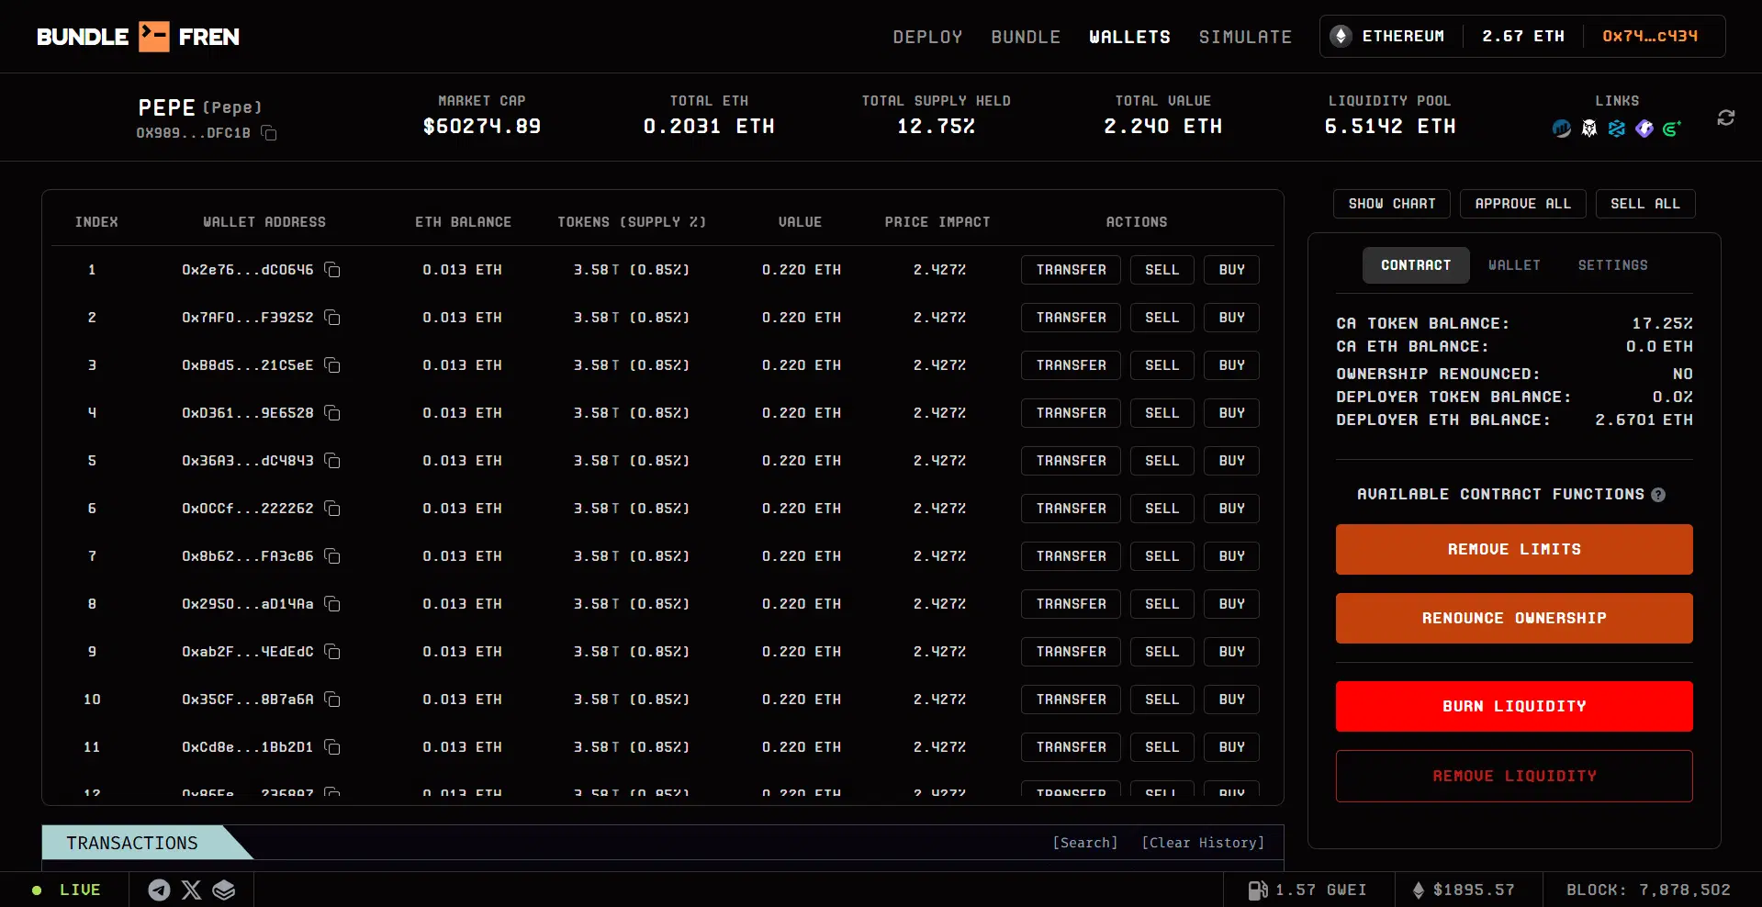Click Sell for wallet 0x7AF0...F39252

1162,318
